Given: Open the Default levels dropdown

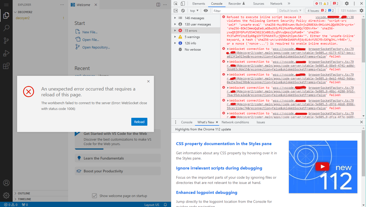Looking at the screenshot, I should [290, 11].
